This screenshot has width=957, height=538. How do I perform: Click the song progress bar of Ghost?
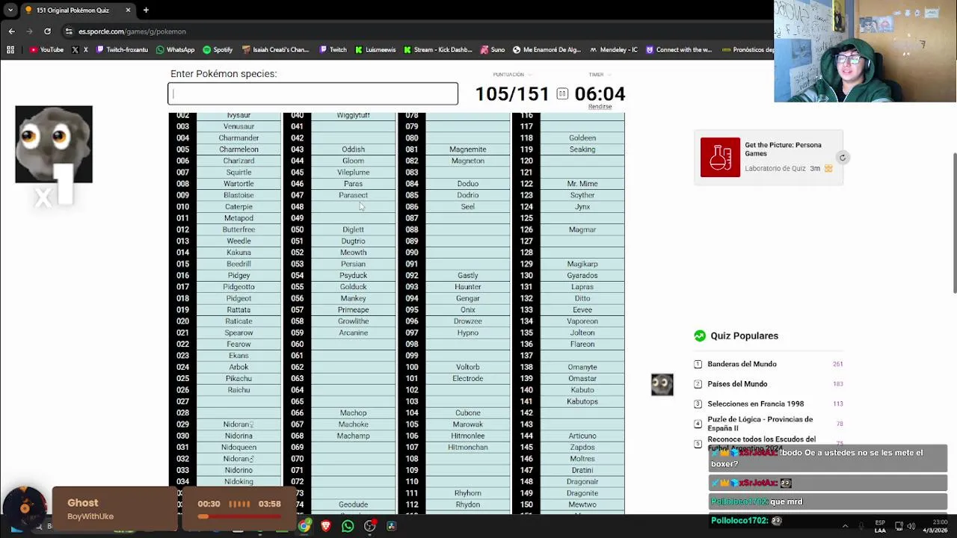(x=239, y=516)
